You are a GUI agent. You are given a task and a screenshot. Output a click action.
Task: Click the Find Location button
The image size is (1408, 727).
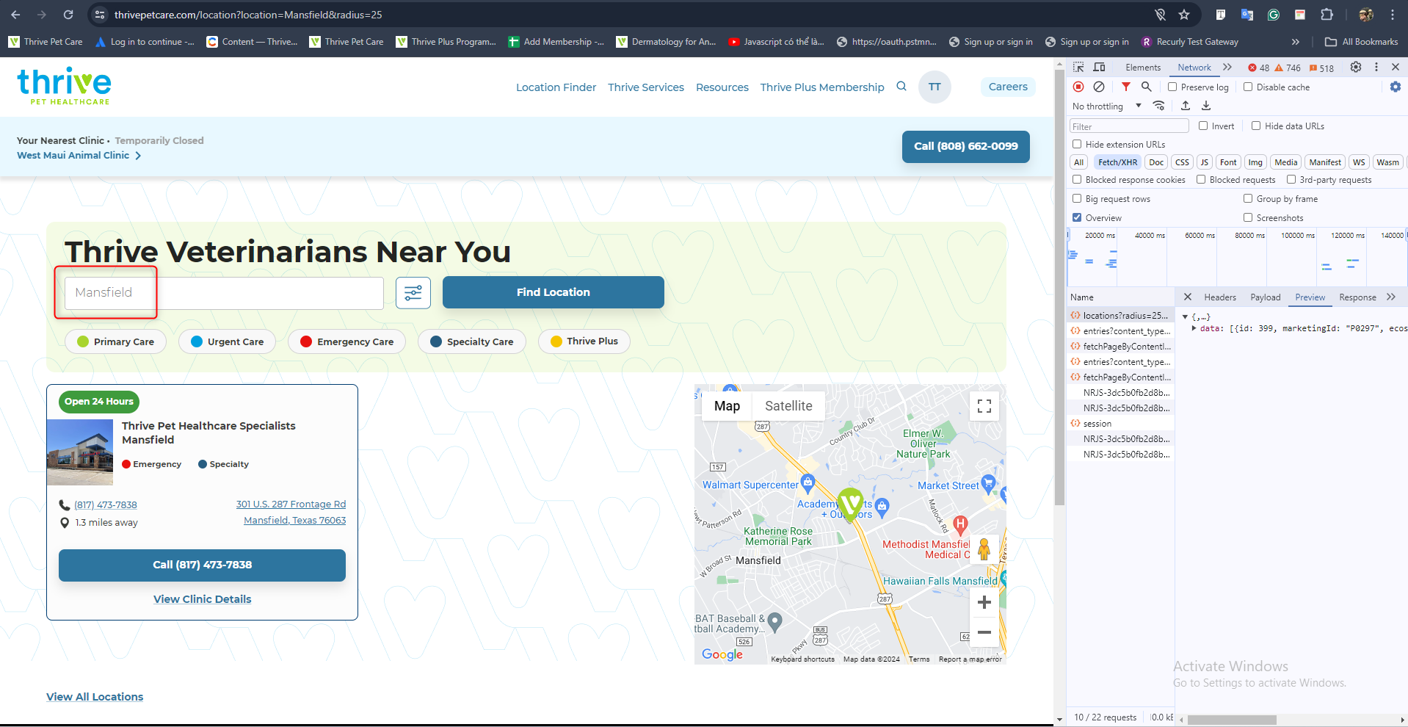pyautogui.click(x=554, y=292)
